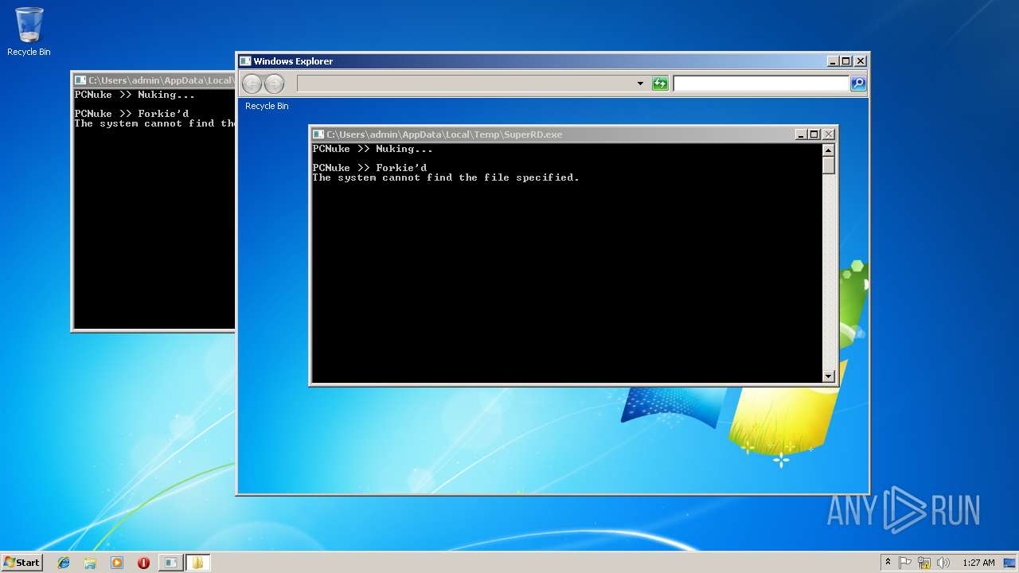Open the Recycle Bin desktop icon
The height and width of the screenshot is (573, 1019).
pos(29,32)
